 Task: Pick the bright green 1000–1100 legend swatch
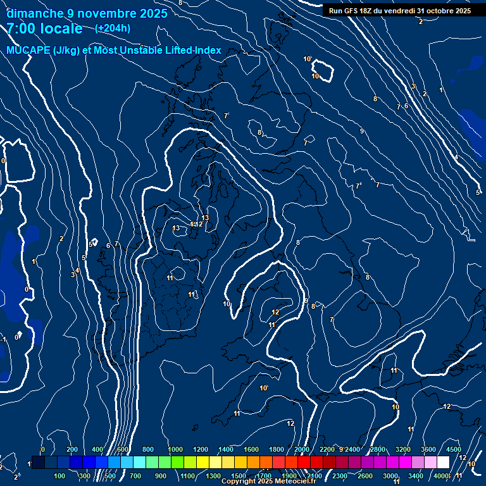[x=178, y=462]
